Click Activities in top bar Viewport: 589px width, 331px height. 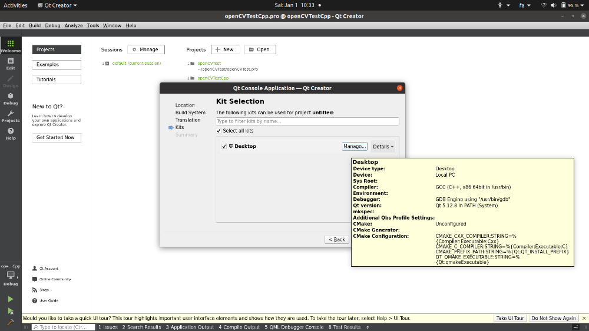coord(15,5)
